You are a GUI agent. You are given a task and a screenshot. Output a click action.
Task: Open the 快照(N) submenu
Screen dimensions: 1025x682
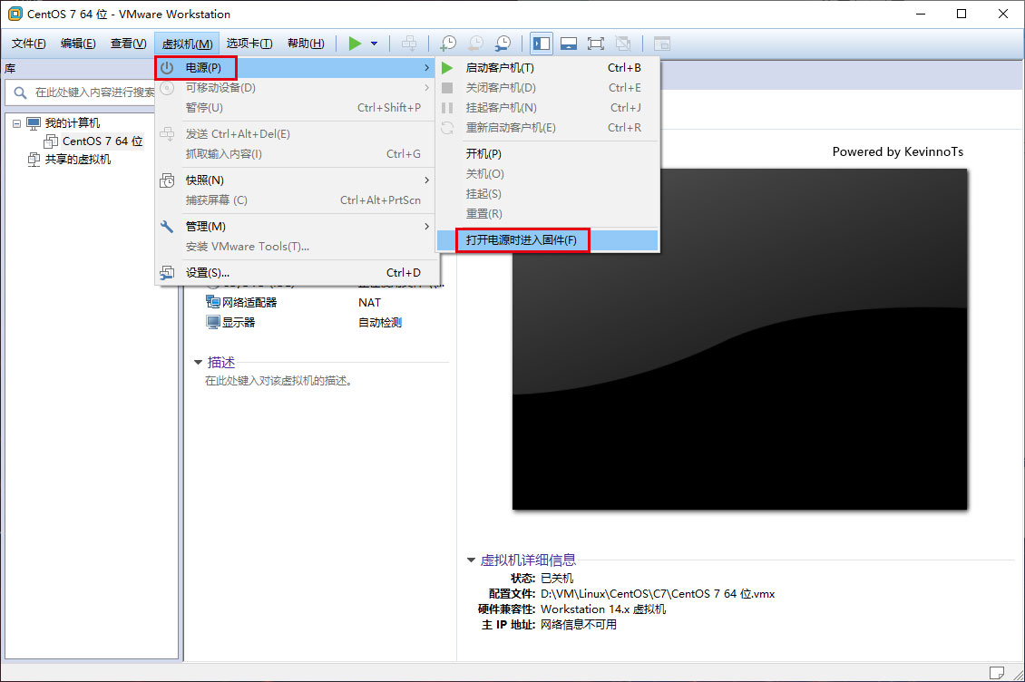(295, 180)
